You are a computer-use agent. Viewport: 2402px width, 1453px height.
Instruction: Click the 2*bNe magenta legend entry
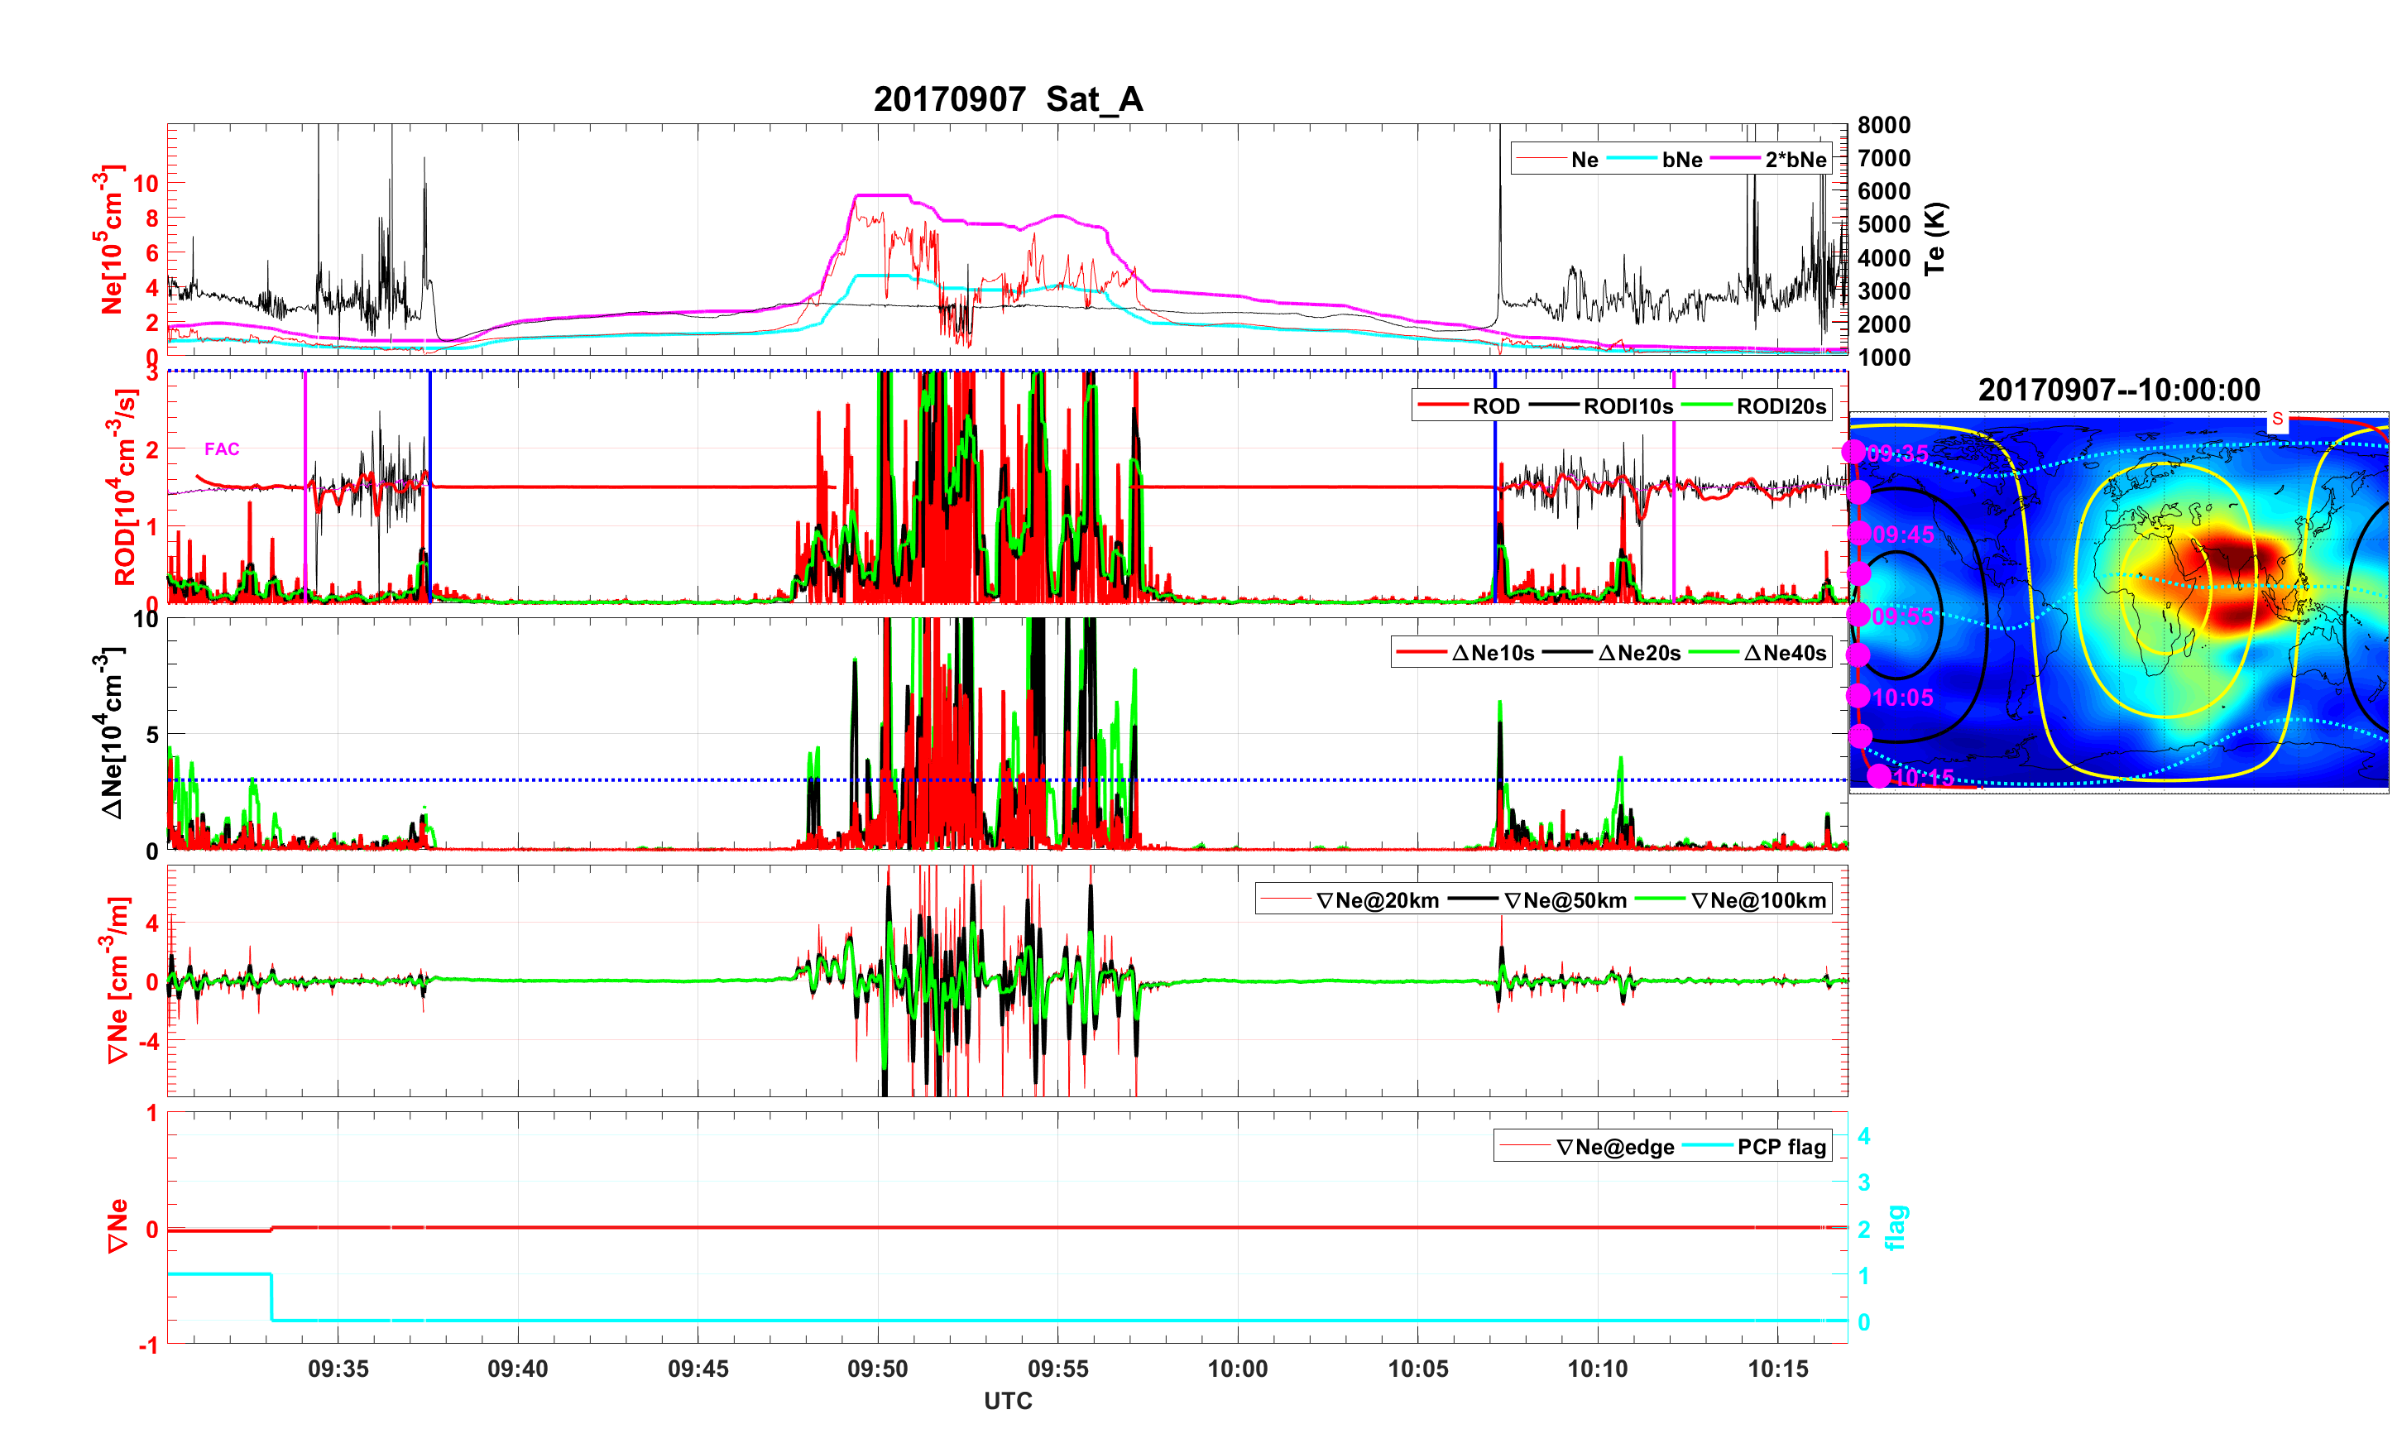[1795, 160]
